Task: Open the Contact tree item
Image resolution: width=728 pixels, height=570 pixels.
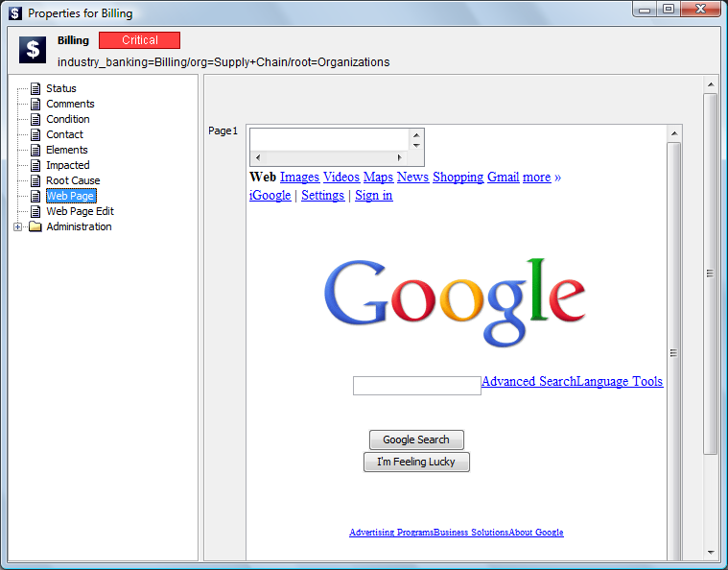Action: [x=64, y=134]
